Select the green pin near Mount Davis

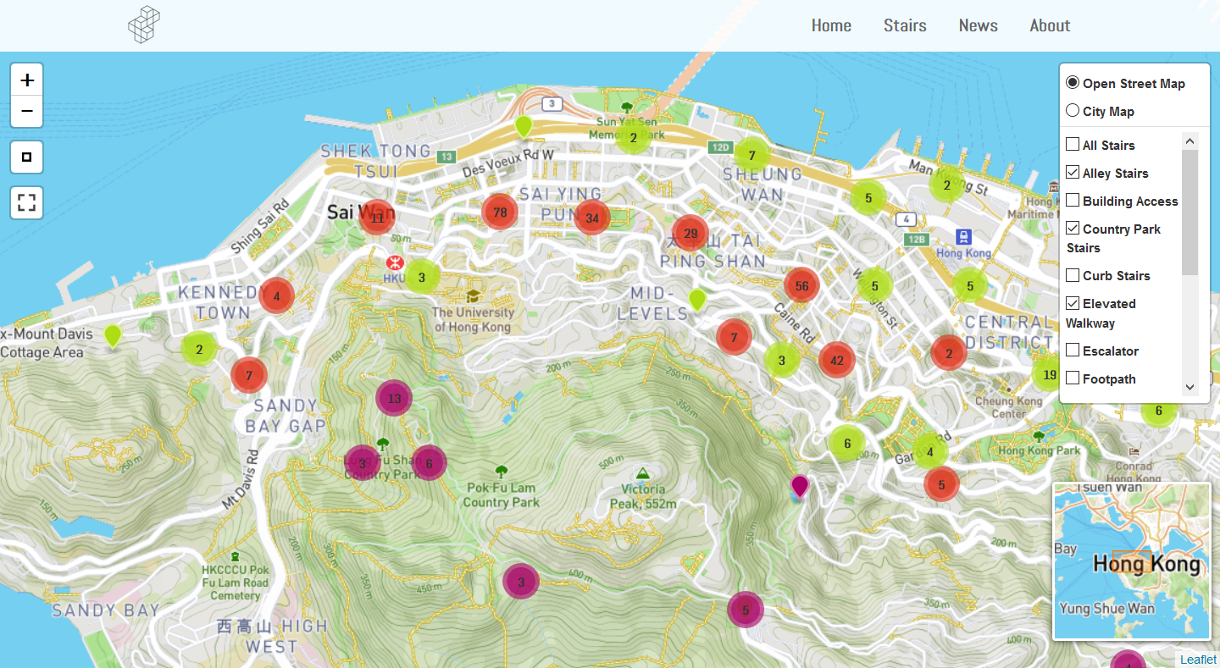113,334
